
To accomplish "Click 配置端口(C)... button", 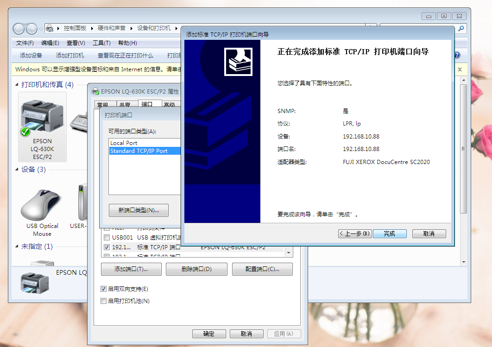I will click(x=262, y=269).
